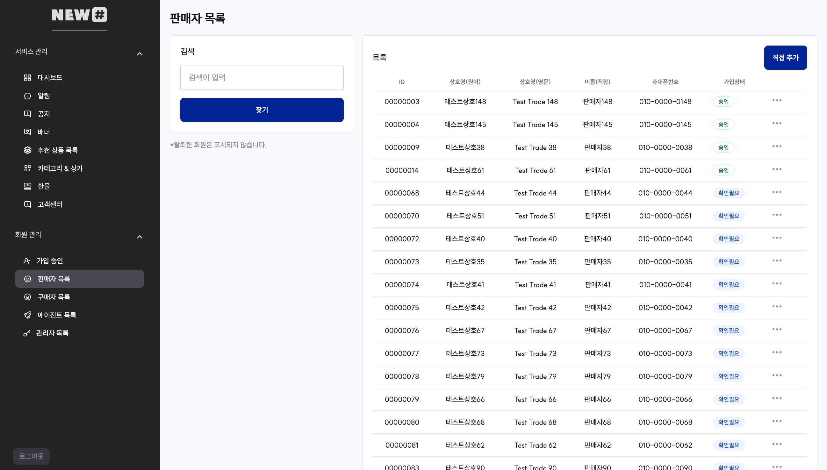Click the 찾기 search button
The width and height of the screenshot is (827, 470).
262,110
